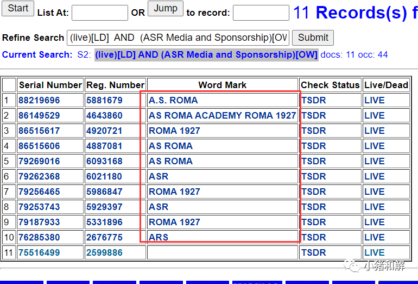Screen dimensions: 418x284
Task: Check TSDR status for row 6
Action: [x=314, y=176]
